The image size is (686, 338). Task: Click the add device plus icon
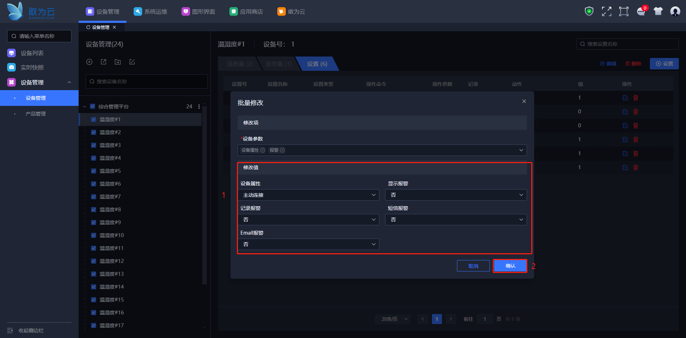click(89, 62)
